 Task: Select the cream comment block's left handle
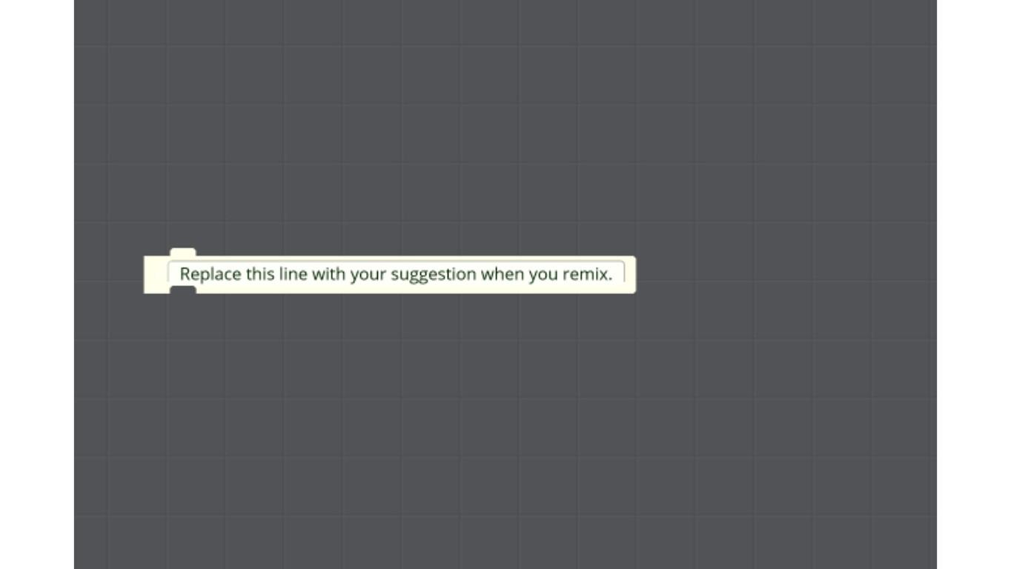pyautogui.click(x=155, y=275)
